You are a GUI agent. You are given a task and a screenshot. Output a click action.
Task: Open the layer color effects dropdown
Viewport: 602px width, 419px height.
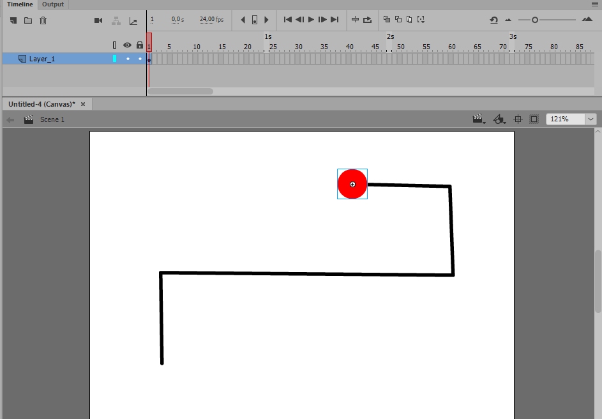(x=499, y=119)
